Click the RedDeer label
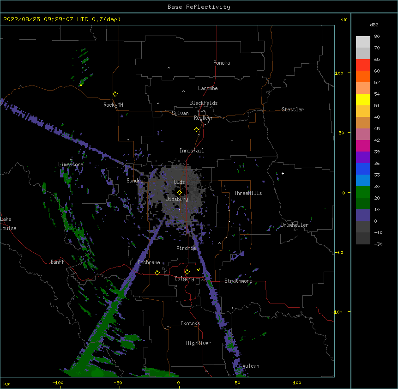The image size is (398, 389). pos(203,118)
